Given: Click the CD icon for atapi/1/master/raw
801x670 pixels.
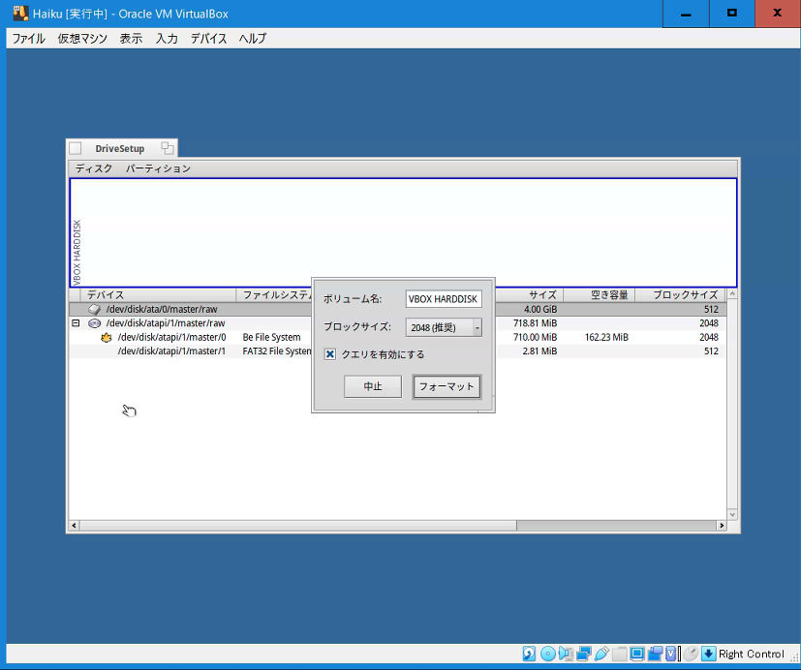Looking at the screenshot, I should pos(94,323).
